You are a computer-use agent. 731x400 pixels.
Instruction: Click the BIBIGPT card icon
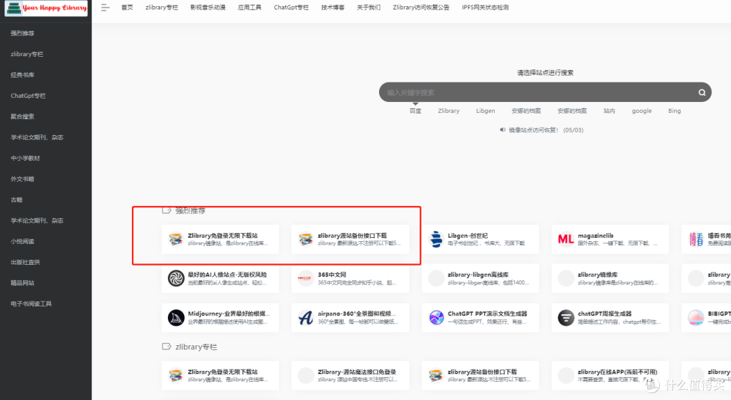[x=696, y=318]
